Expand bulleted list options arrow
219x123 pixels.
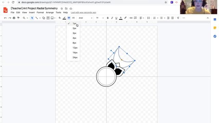165,18
